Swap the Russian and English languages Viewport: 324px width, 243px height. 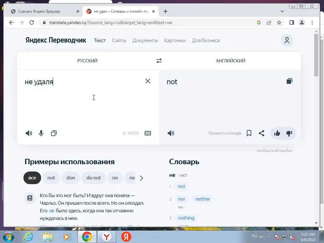point(159,61)
